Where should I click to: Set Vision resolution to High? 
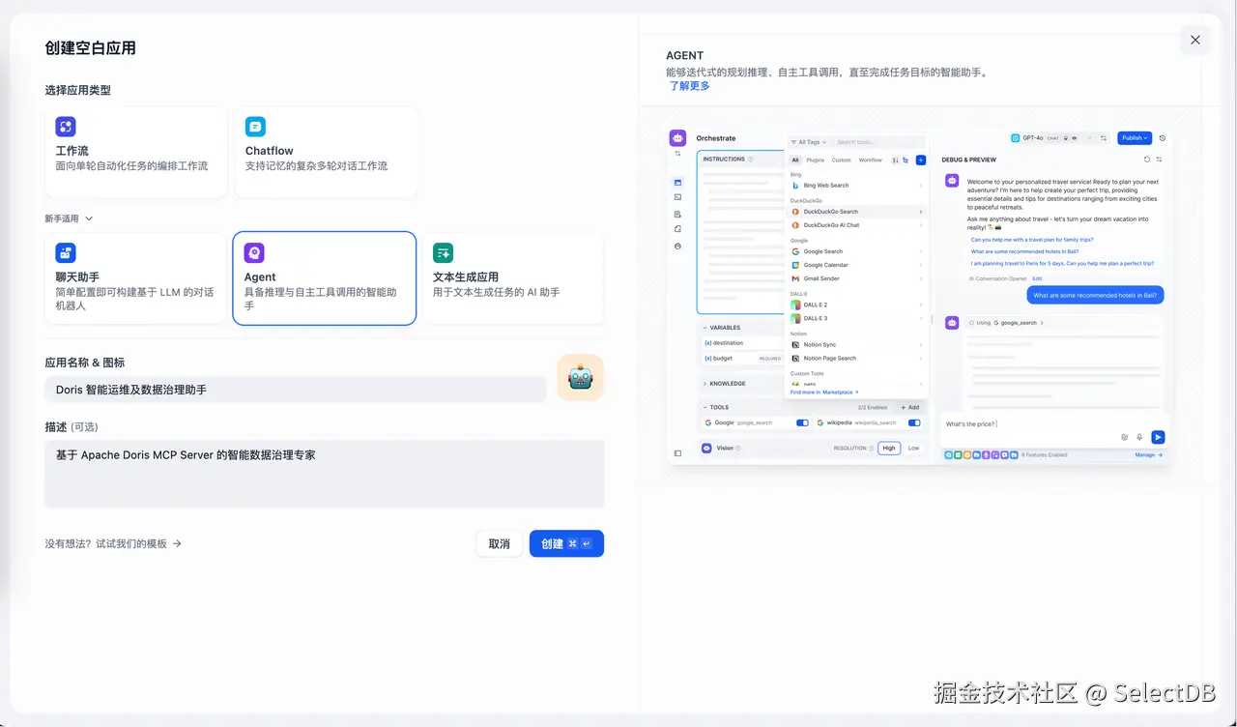(x=888, y=448)
